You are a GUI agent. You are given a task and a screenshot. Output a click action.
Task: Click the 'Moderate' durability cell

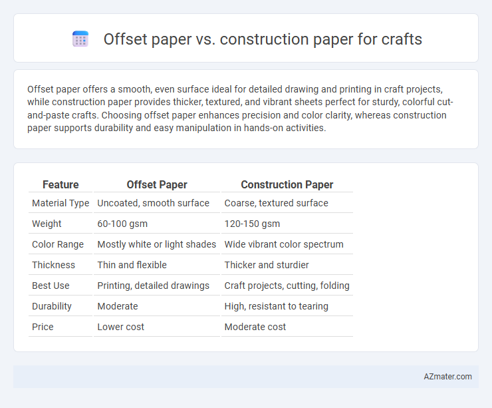coord(157,306)
